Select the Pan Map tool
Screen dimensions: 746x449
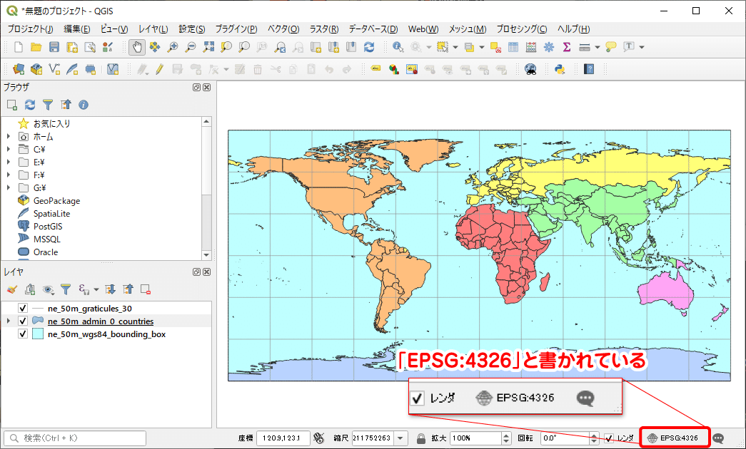(136, 47)
